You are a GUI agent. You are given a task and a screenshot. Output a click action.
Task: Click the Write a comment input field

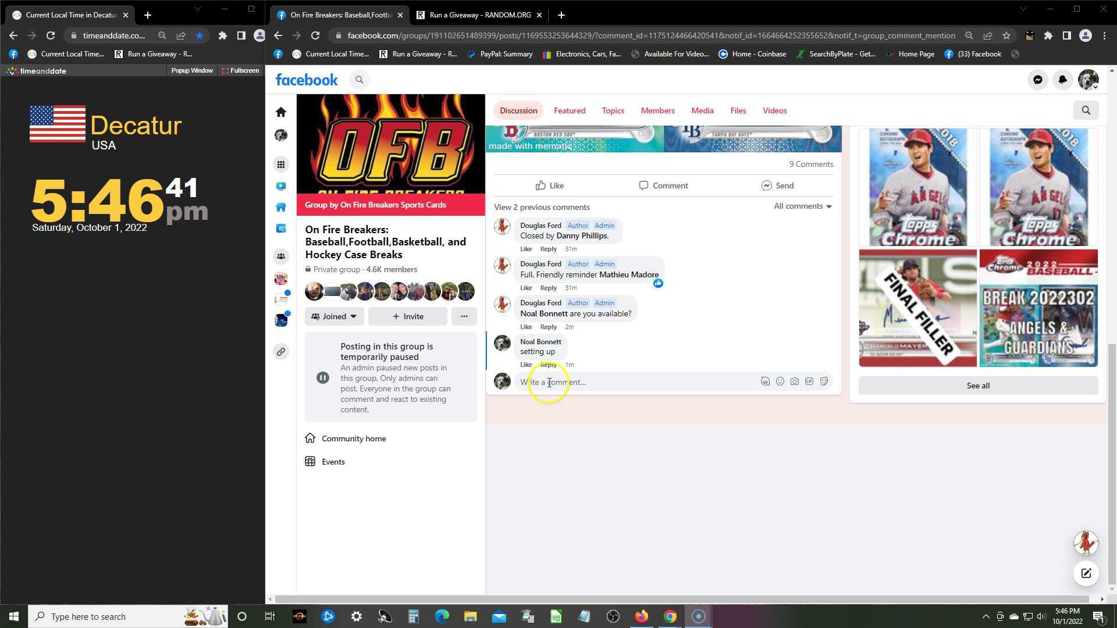click(x=634, y=382)
